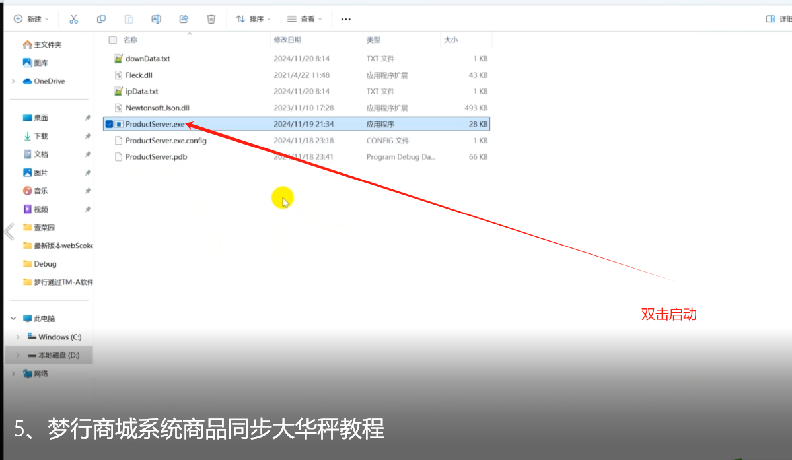This screenshot has width=792, height=460.
Task: Toggle the details pane button at right
Action: (778, 19)
